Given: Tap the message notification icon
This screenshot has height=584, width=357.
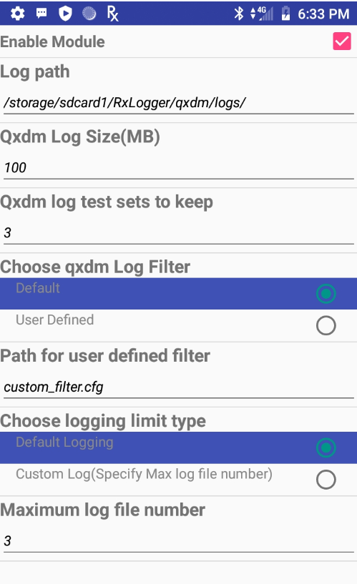Looking at the screenshot, I should click(41, 14).
